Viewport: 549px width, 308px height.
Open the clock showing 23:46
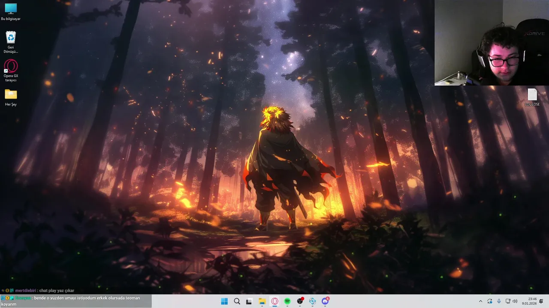(529, 301)
